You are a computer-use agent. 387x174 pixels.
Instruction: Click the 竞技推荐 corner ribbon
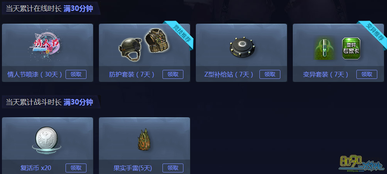tap(180, 35)
